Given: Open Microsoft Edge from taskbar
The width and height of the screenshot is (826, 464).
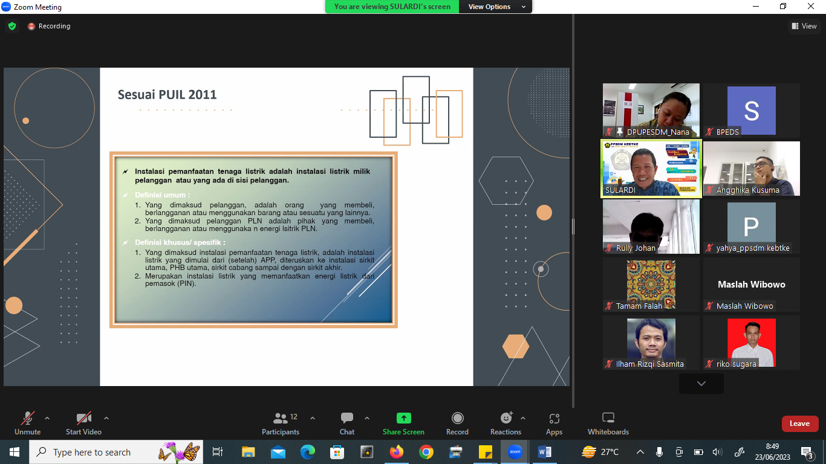Looking at the screenshot, I should click(x=308, y=452).
